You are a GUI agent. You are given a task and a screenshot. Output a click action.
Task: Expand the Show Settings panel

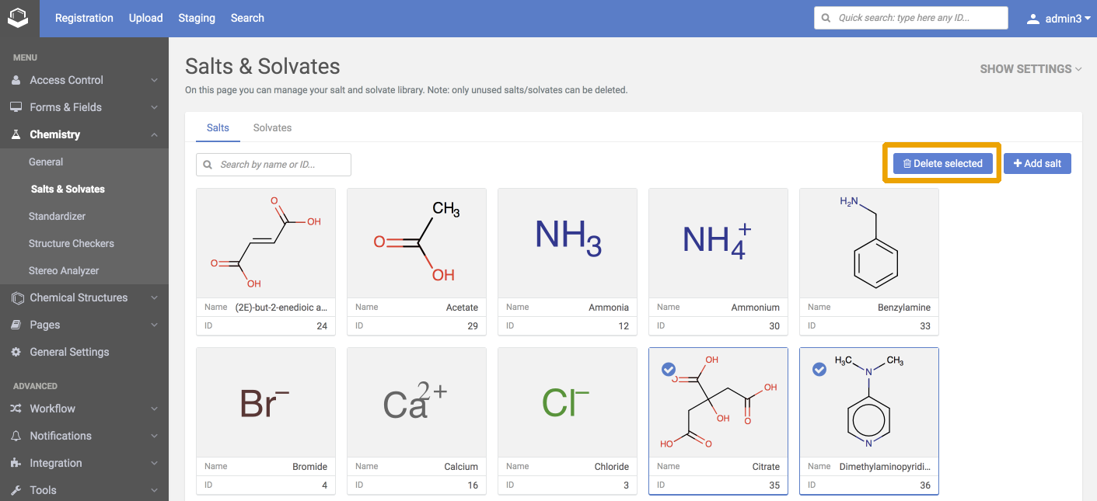[x=1030, y=69]
